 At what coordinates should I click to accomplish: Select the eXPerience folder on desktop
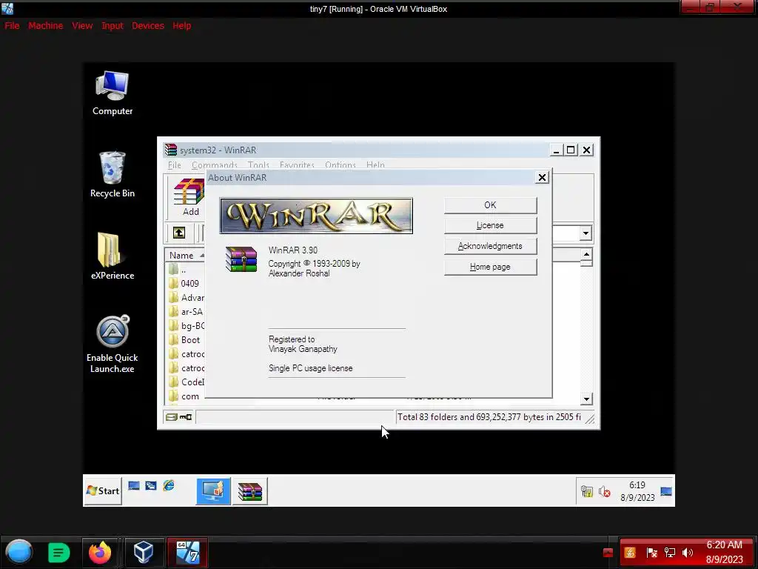point(113,256)
